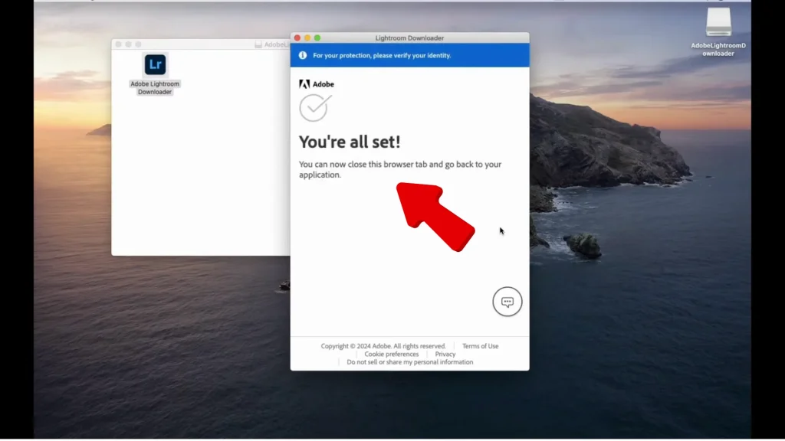This screenshot has height=441, width=785.
Task: Close the background AdobeLightroom disk image window
Action: click(119, 44)
